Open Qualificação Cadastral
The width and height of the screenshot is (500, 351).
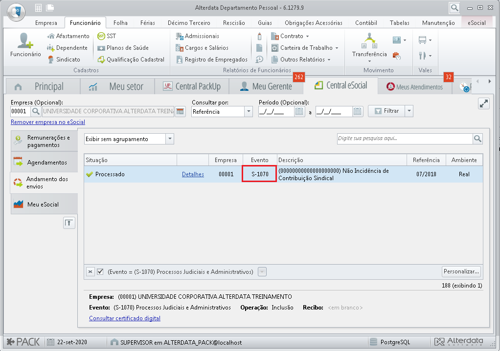point(131,60)
